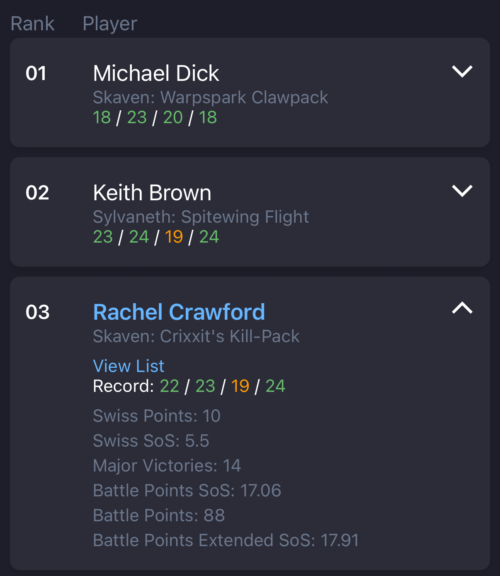Click Battle Points Extended SoS value
Screen dimensions: 500x576
click(340, 540)
